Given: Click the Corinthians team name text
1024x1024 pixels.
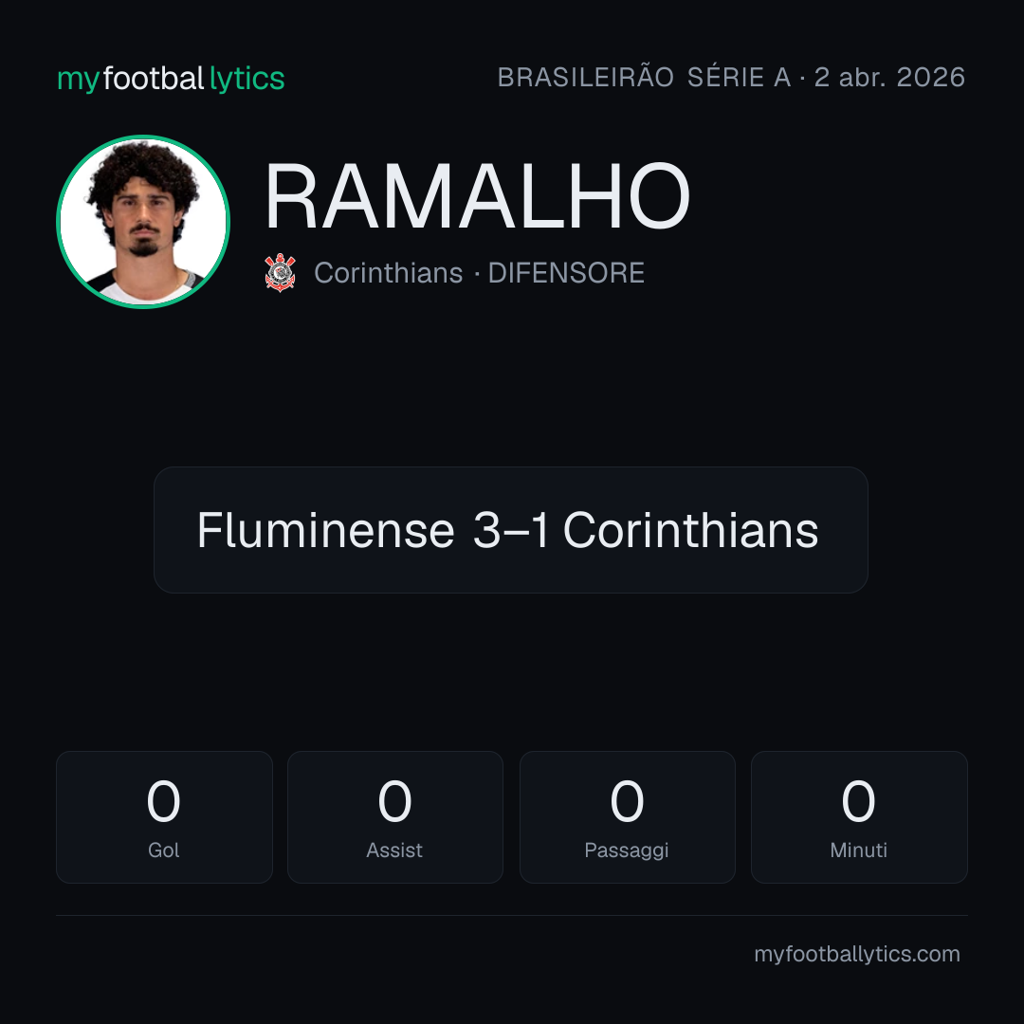Looking at the screenshot, I should (x=388, y=273).
